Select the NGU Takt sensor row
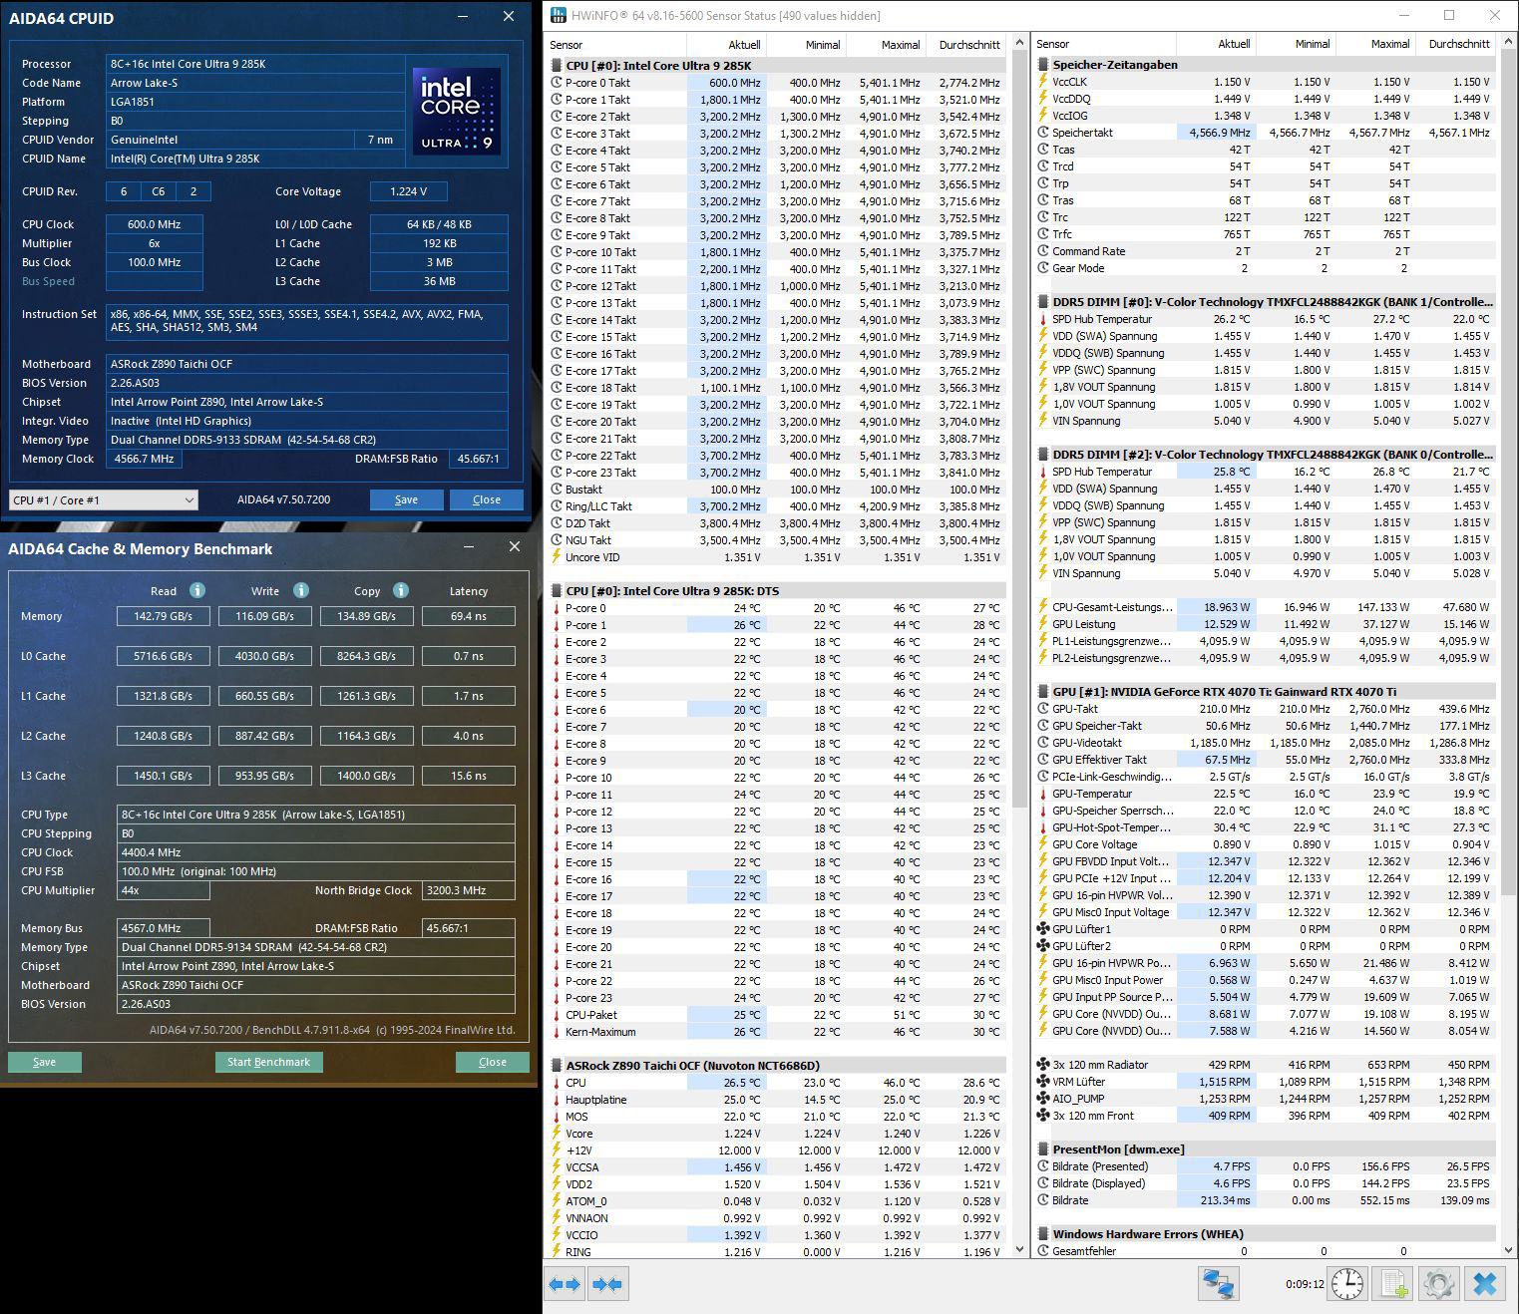The height and width of the screenshot is (1314, 1519). (x=778, y=540)
